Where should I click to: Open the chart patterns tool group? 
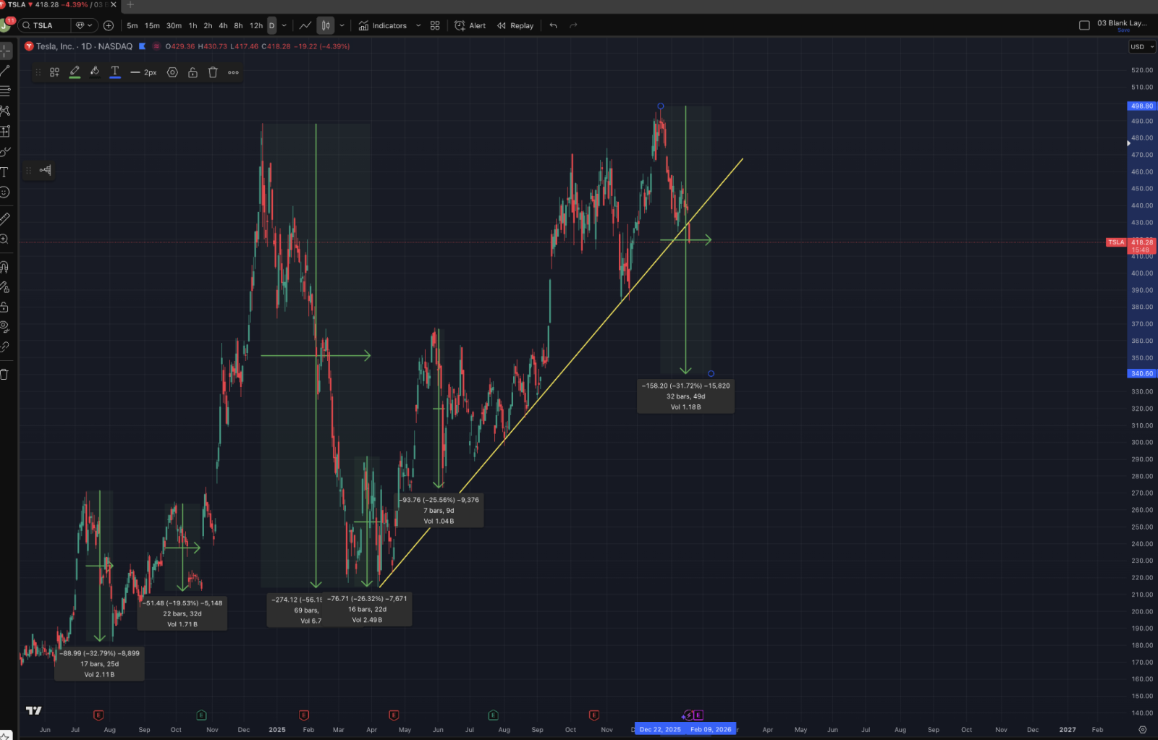click(5, 111)
